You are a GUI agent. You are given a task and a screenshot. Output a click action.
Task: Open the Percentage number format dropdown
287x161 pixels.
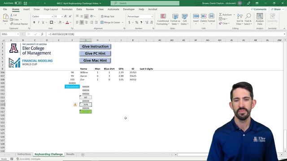[x=152, y=17]
